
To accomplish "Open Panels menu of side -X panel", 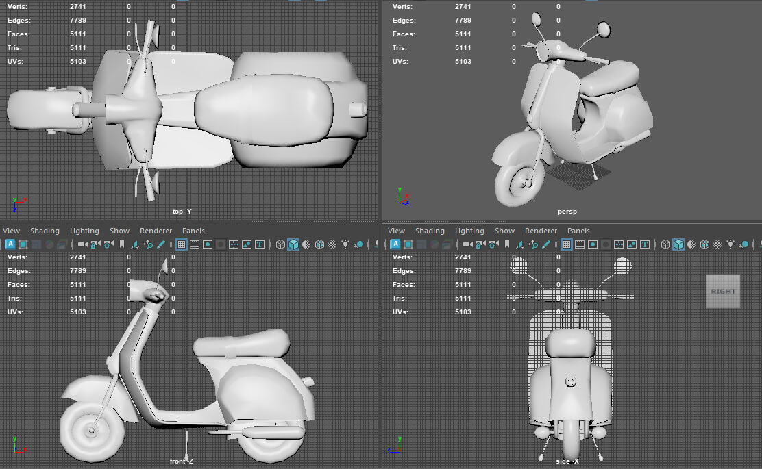I will tap(578, 231).
